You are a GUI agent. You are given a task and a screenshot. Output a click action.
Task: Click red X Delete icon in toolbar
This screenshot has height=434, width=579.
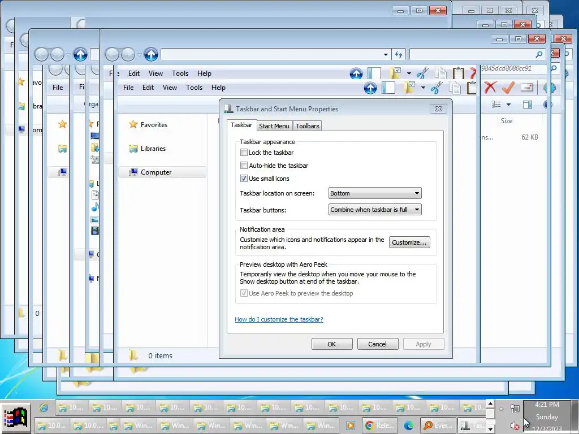(490, 88)
